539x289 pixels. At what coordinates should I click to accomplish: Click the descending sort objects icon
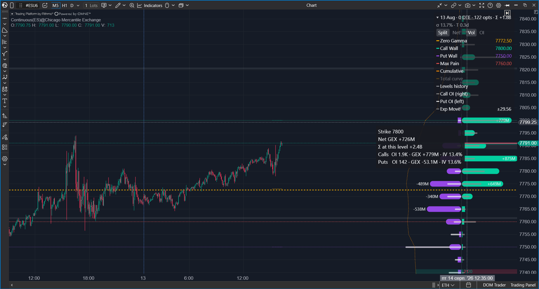pos(5,124)
